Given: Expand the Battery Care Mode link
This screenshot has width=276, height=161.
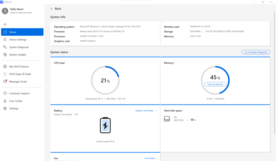Looking at the screenshot, I should (x=146, y=111).
